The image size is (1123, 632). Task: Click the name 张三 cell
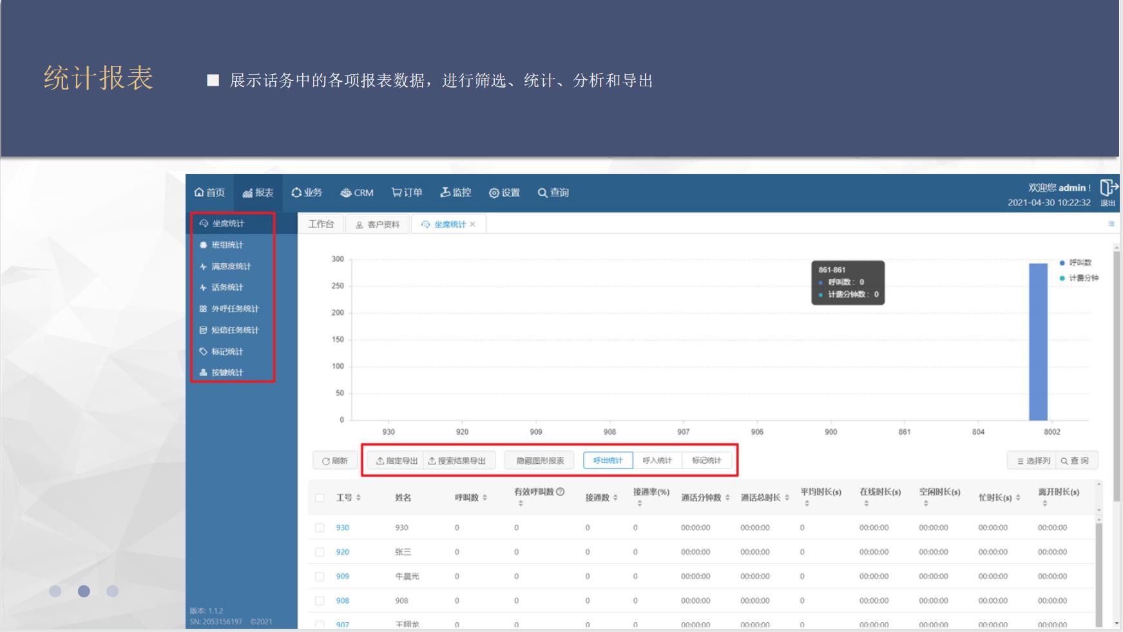[403, 552]
